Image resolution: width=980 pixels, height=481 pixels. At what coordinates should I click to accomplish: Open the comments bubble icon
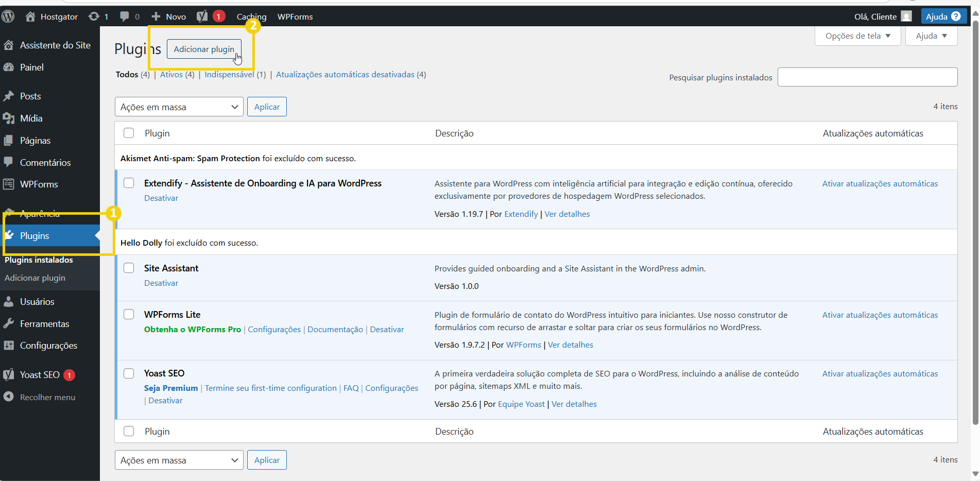pyautogui.click(x=125, y=16)
